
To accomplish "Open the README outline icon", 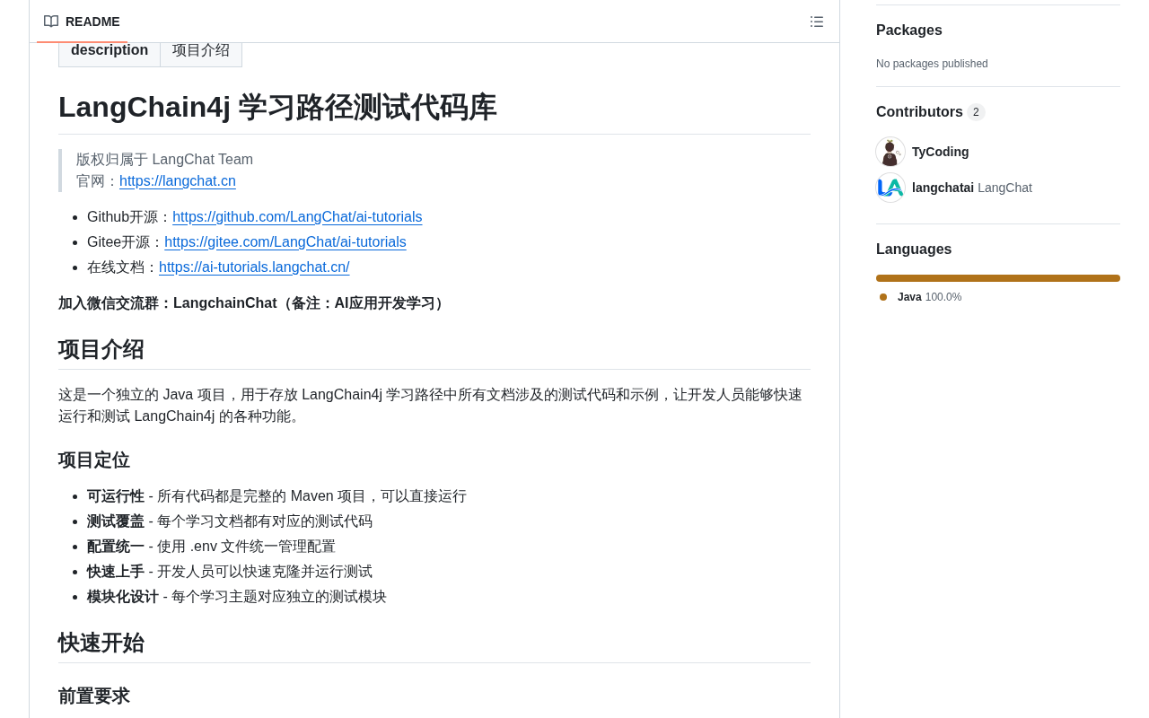I will coord(817,22).
